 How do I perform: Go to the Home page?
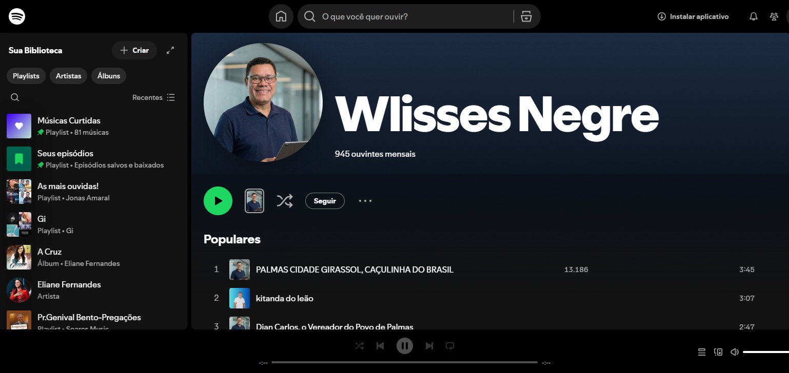[281, 16]
